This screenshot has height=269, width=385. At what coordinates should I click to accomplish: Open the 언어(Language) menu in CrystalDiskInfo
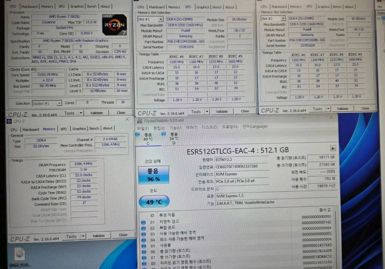click(256, 126)
